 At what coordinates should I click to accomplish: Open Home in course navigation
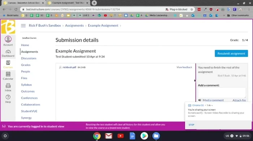tap(25, 45)
